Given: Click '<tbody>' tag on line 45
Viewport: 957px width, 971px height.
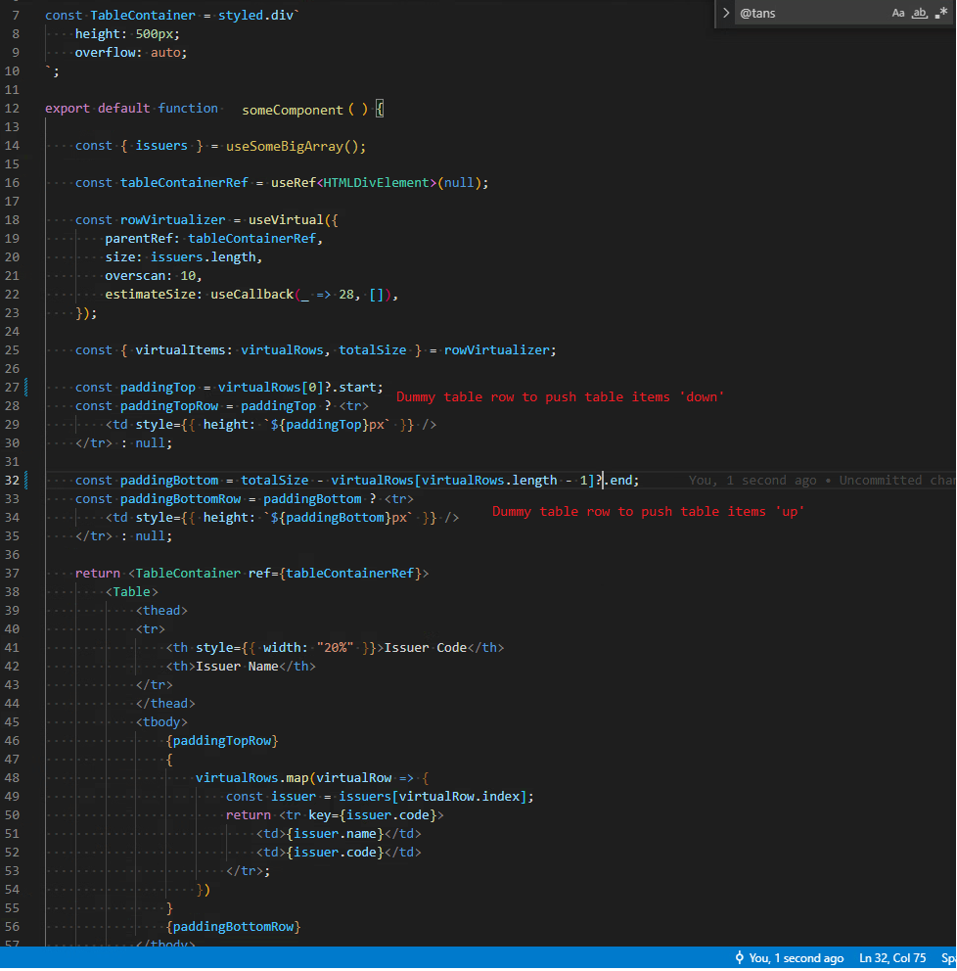Looking at the screenshot, I should tap(161, 721).
